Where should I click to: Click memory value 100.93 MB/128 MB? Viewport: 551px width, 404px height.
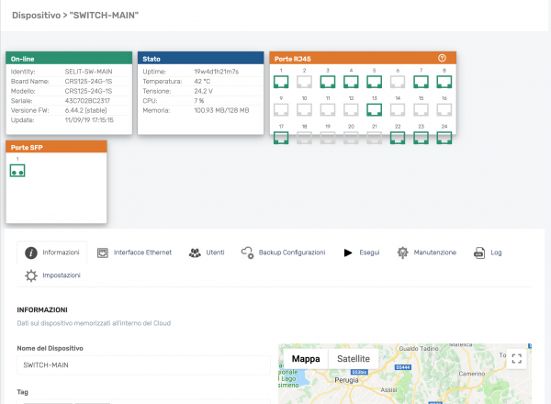[x=221, y=110]
